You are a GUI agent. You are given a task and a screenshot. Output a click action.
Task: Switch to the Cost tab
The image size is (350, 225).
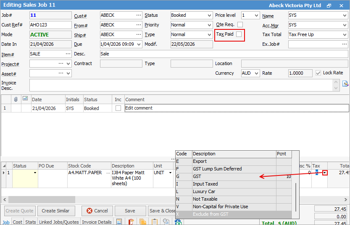click(x=17, y=222)
